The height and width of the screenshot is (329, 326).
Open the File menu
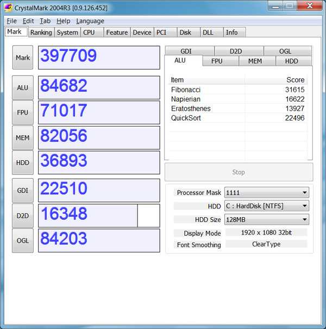tap(11, 21)
